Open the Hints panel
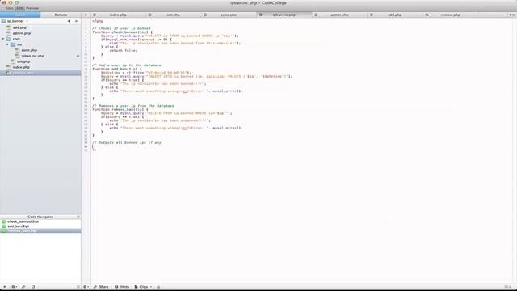 coord(122,287)
